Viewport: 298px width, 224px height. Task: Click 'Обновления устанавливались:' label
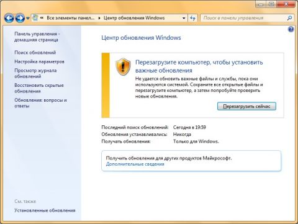coord(134,135)
